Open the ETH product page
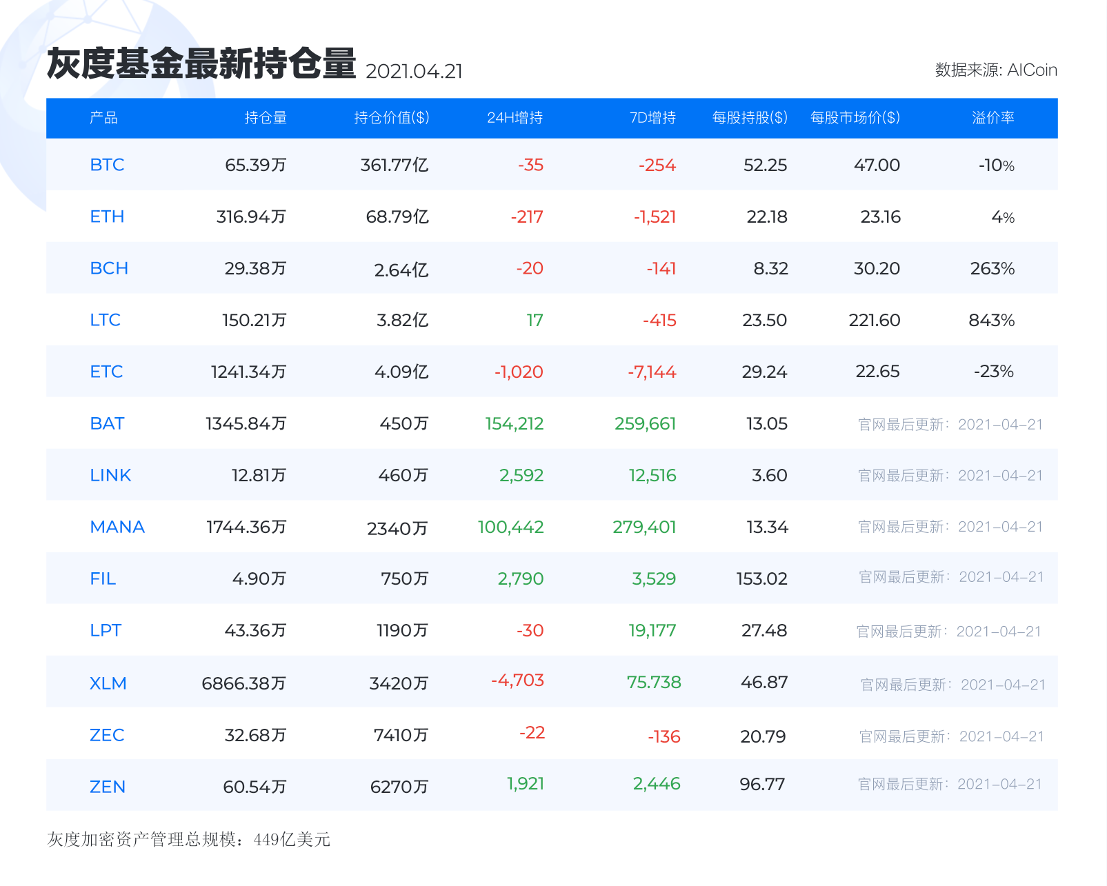 pos(108,216)
